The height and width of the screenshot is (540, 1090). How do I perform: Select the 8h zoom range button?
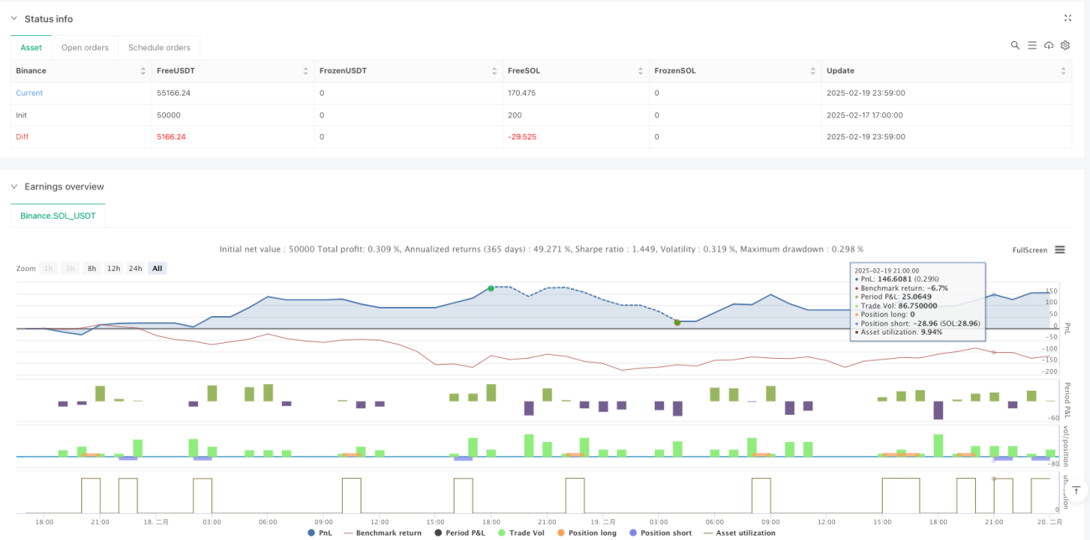pos(91,268)
